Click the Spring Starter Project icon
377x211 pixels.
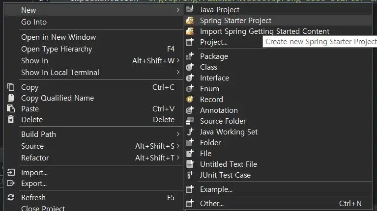190,21
